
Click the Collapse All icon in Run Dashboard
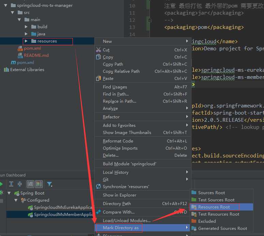(20, 184)
